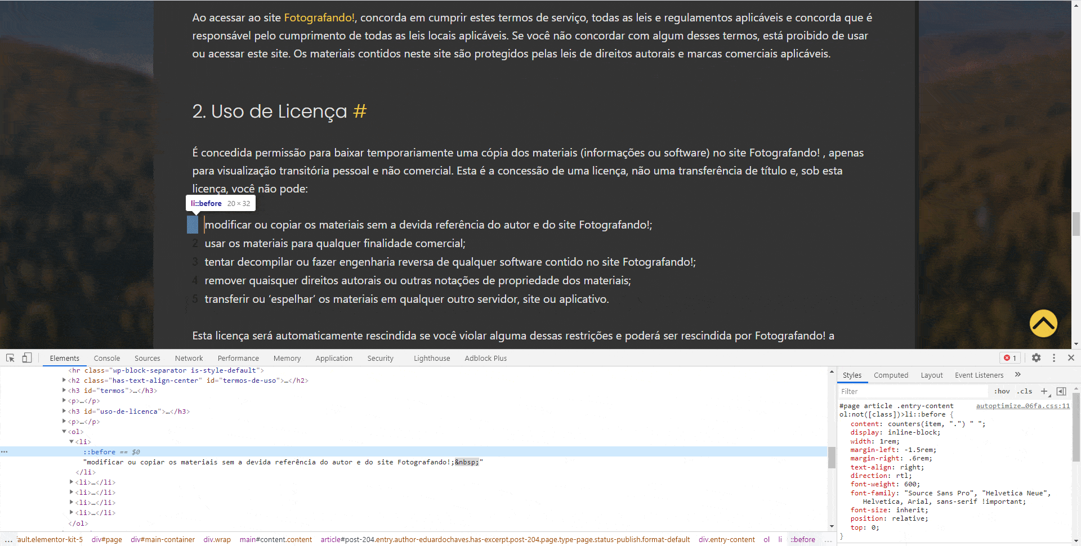Toggle the .cls class editor
The image size is (1081, 546).
pyautogui.click(x=1025, y=391)
